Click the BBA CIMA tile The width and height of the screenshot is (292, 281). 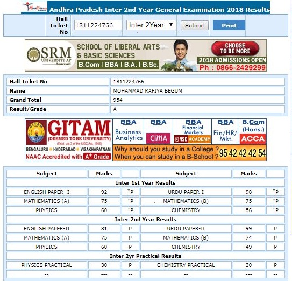158,131
